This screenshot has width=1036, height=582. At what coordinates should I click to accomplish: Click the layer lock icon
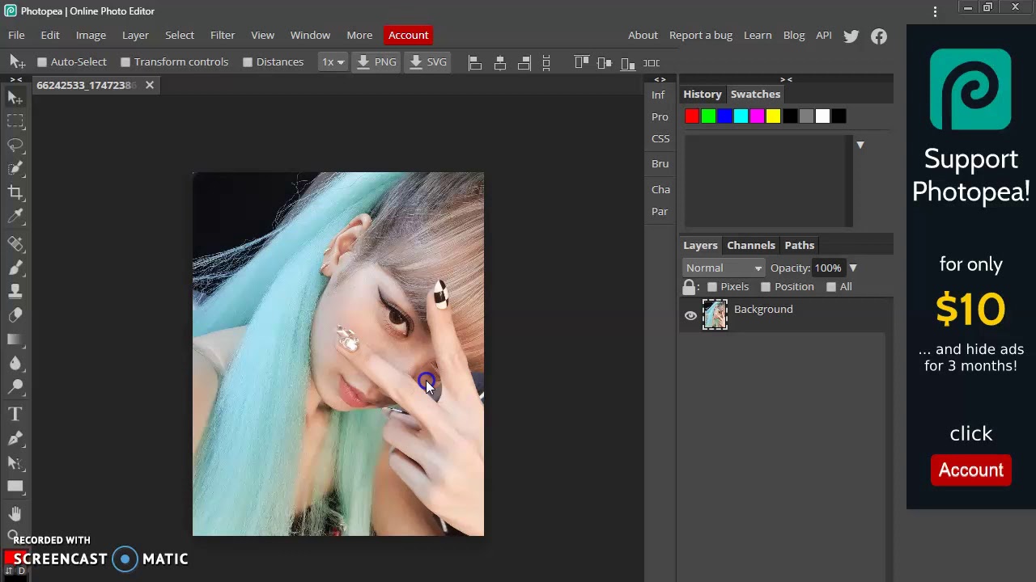[689, 287]
